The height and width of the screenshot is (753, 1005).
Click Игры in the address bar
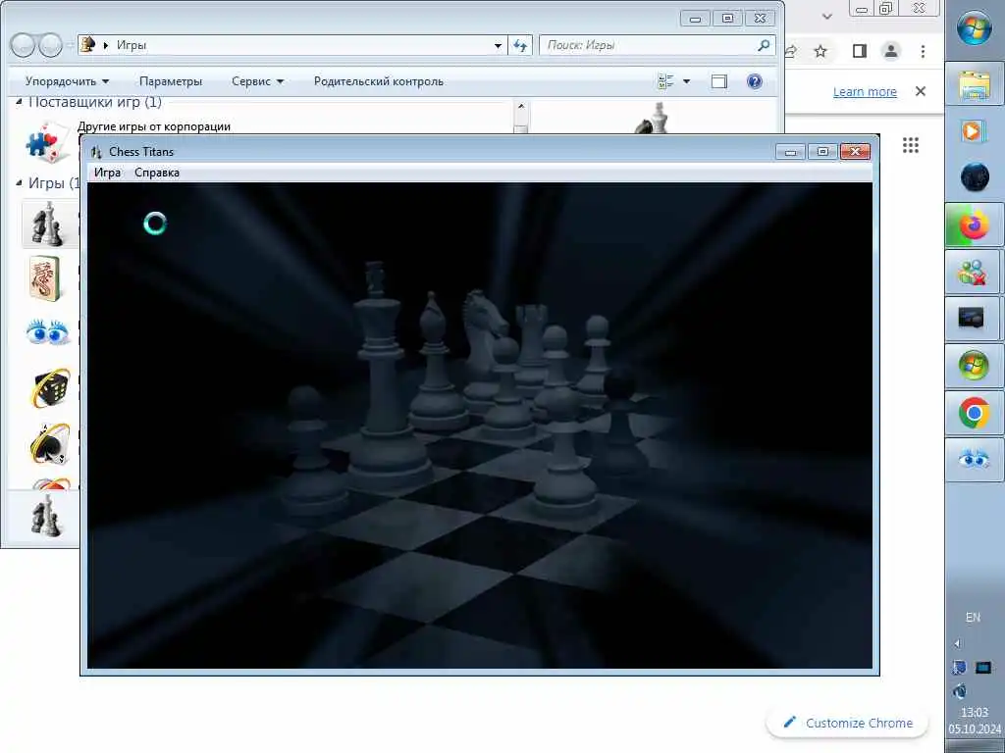click(132, 45)
